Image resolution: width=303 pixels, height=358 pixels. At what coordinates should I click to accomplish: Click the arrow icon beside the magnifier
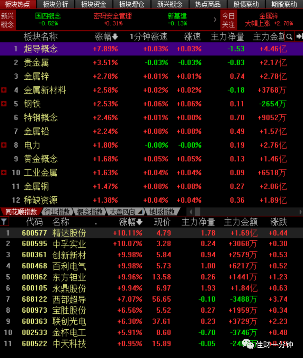(x=299, y=36)
